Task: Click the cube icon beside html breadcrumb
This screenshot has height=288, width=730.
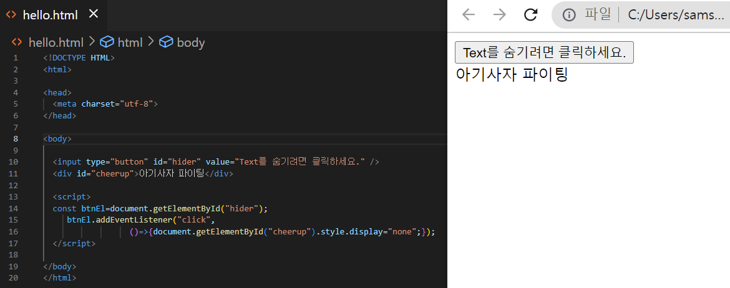Action: coord(107,42)
